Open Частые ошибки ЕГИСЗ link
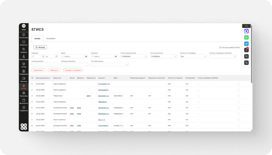The height and width of the screenshot is (155, 272). click(230, 47)
